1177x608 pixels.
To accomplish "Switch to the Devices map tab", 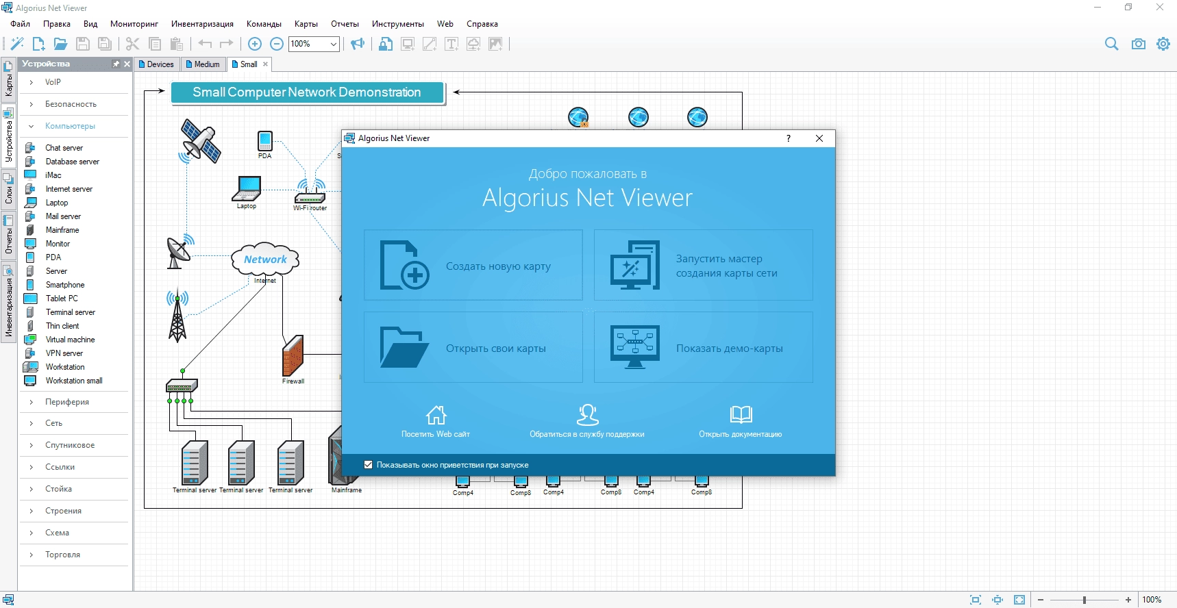I will (157, 64).
